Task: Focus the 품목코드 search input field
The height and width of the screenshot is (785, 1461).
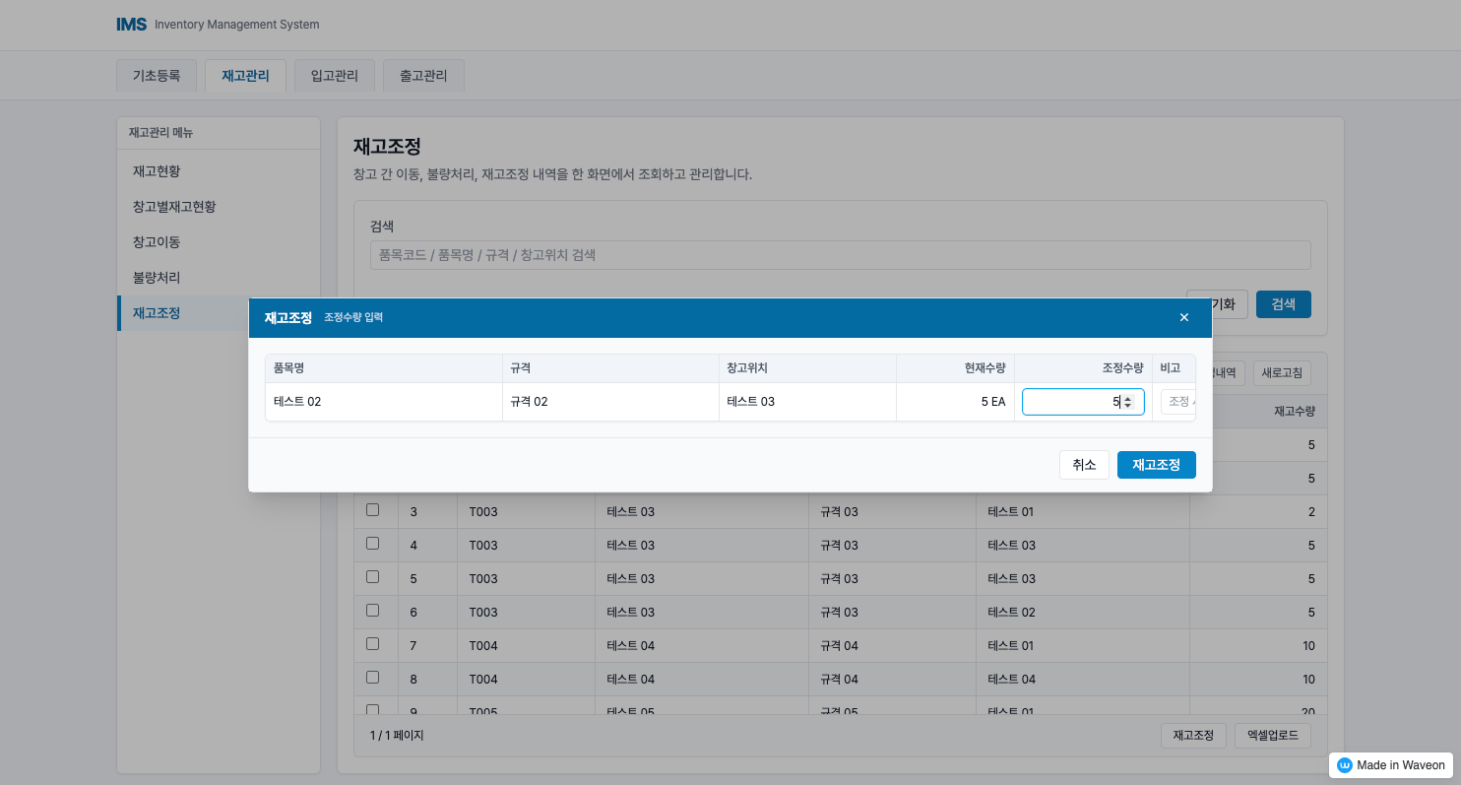Action: (840, 255)
